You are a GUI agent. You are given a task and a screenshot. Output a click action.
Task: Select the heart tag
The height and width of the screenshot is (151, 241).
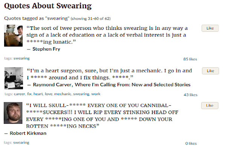pyautogui.click(x=38, y=94)
